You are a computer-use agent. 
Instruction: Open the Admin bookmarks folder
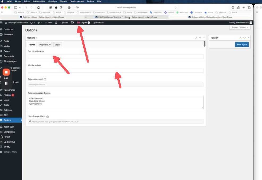(19, 12)
